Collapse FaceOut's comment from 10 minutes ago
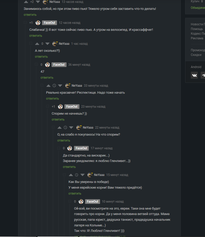 pyautogui.click(x=70, y=201)
